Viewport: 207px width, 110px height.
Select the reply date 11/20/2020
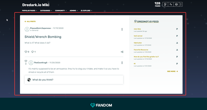coord(55,63)
